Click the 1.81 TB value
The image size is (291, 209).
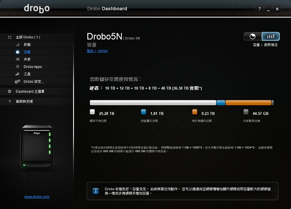157,113
